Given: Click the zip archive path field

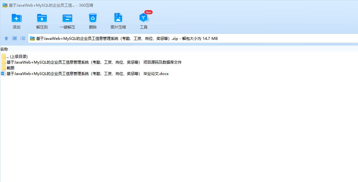Looking at the screenshot, I should pyautogui.click(x=193, y=38).
